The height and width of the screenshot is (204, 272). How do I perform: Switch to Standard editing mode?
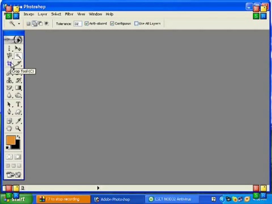pyautogui.click(x=9, y=157)
